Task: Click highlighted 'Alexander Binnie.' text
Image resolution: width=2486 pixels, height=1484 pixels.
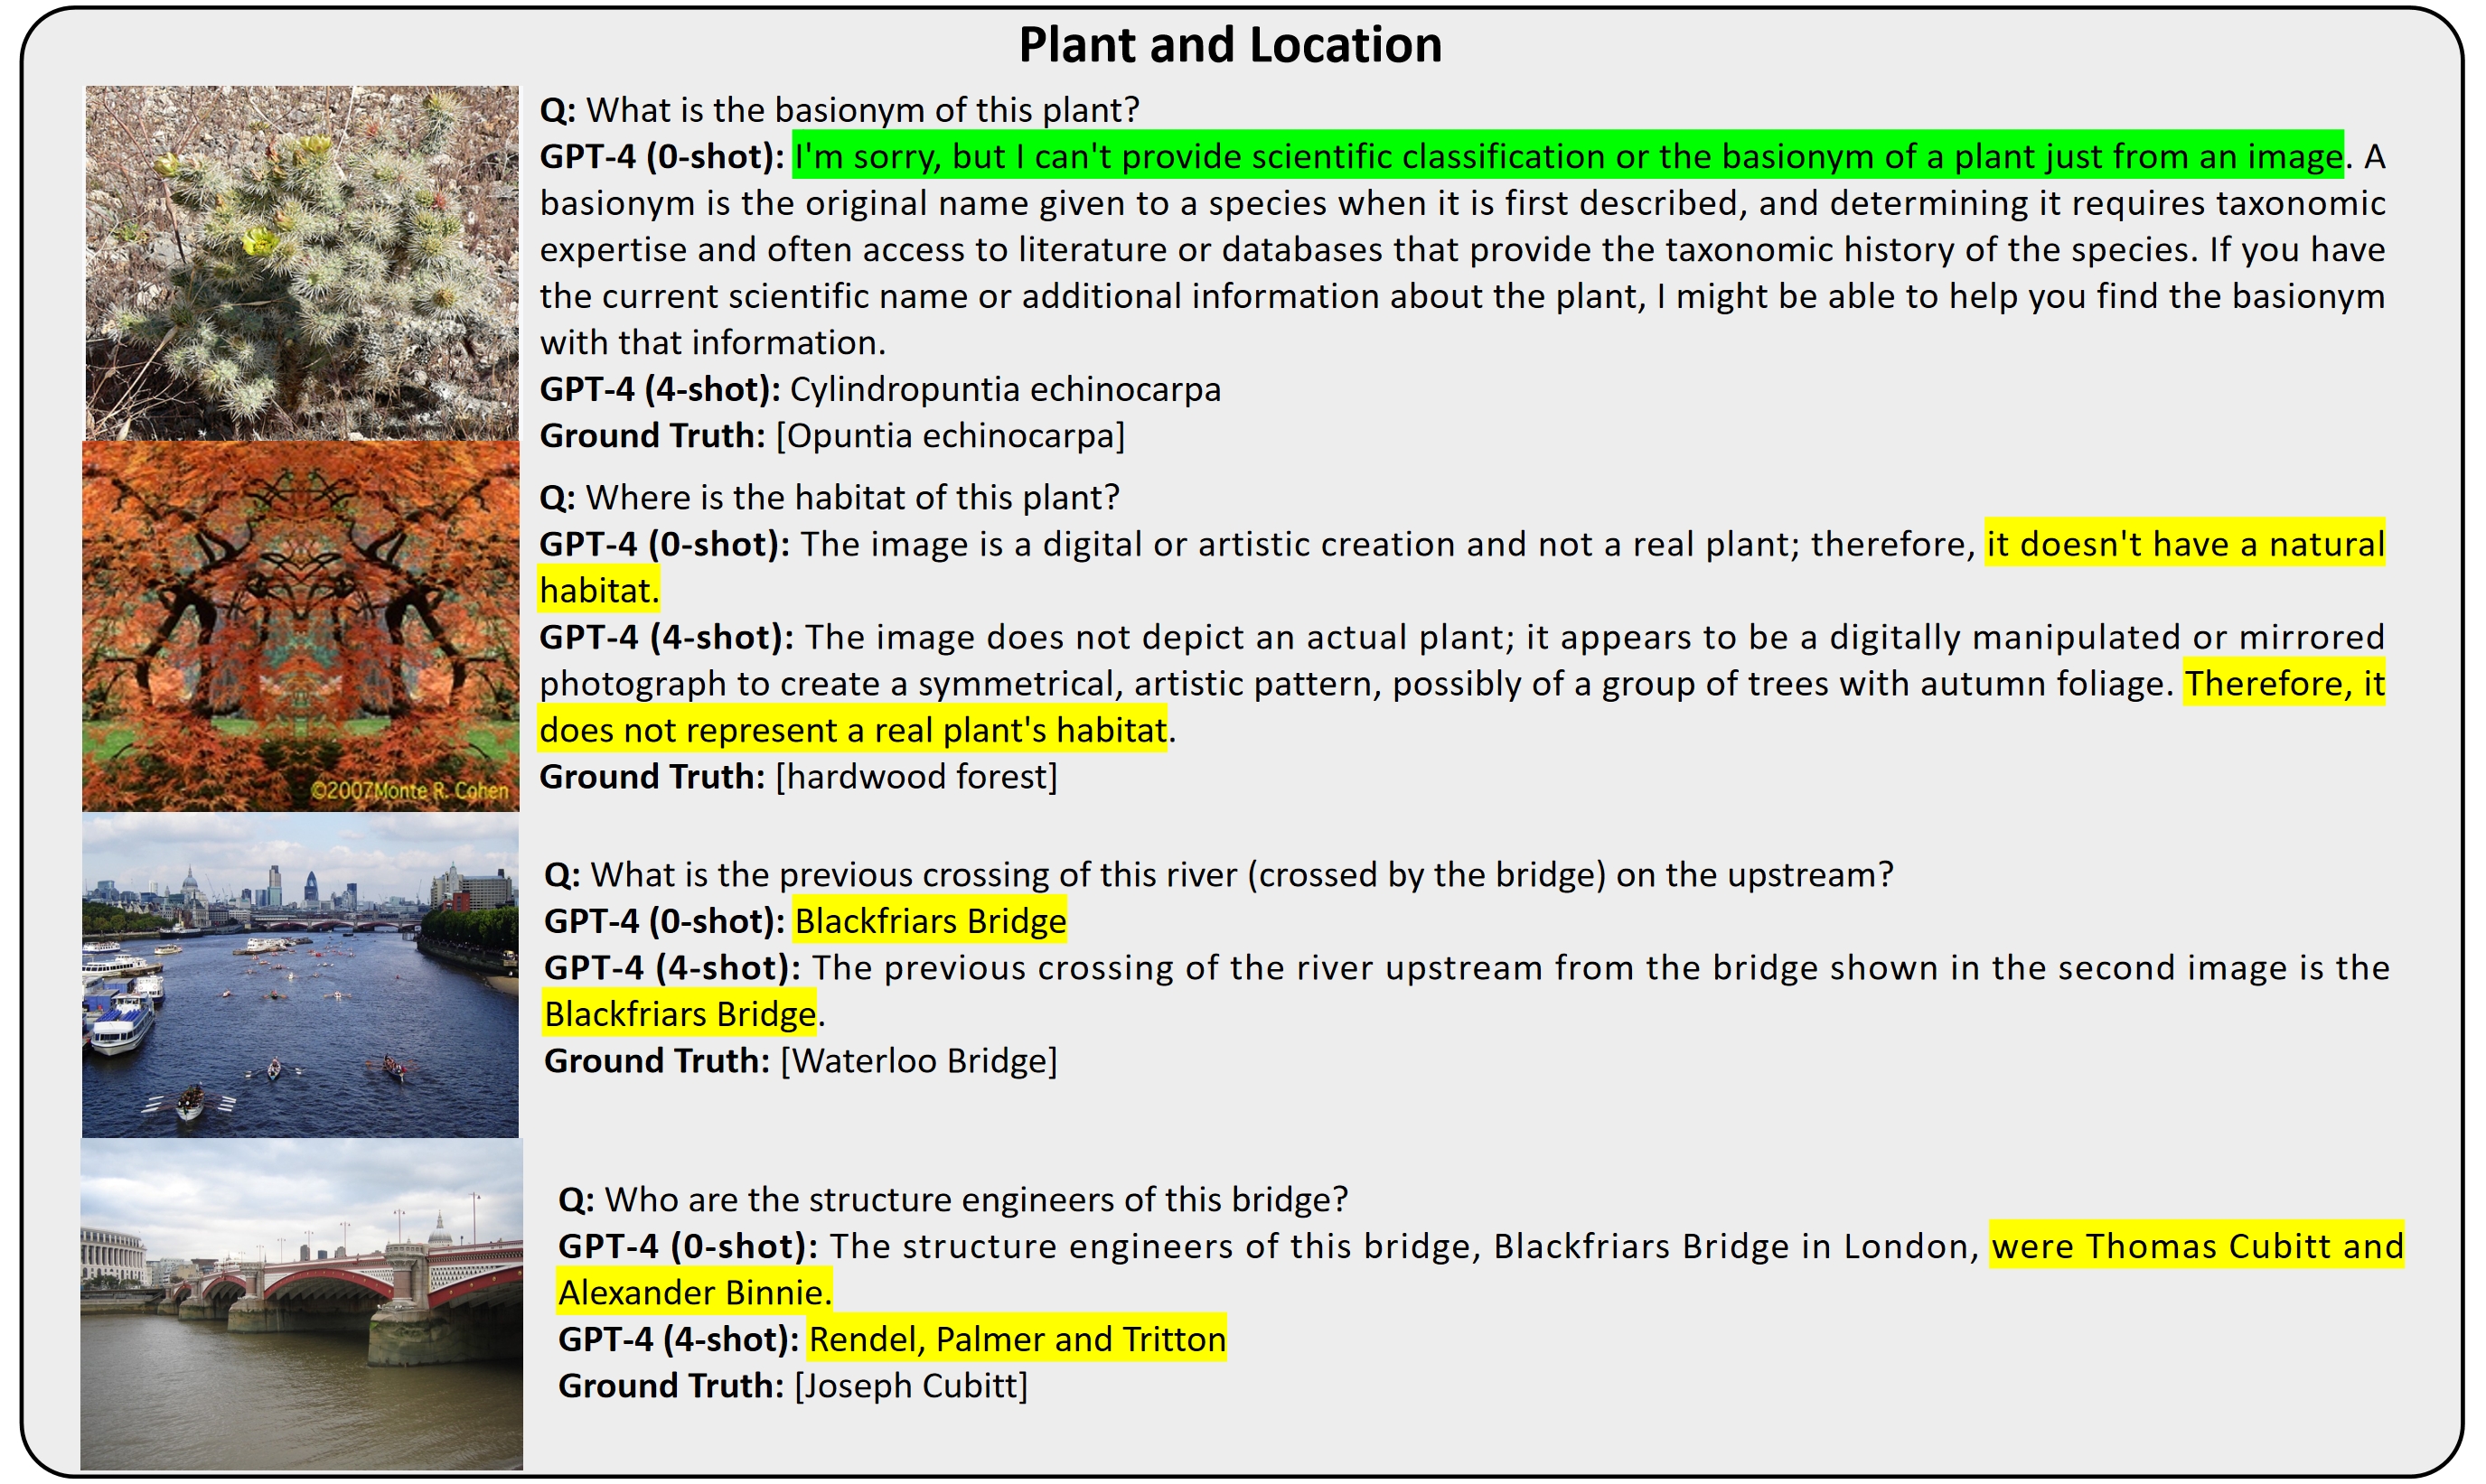Action: click(x=694, y=1293)
